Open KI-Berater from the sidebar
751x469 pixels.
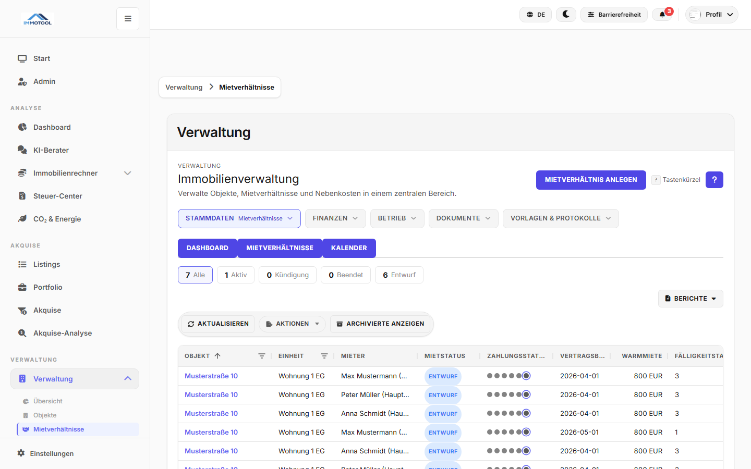click(x=51, y=150)
